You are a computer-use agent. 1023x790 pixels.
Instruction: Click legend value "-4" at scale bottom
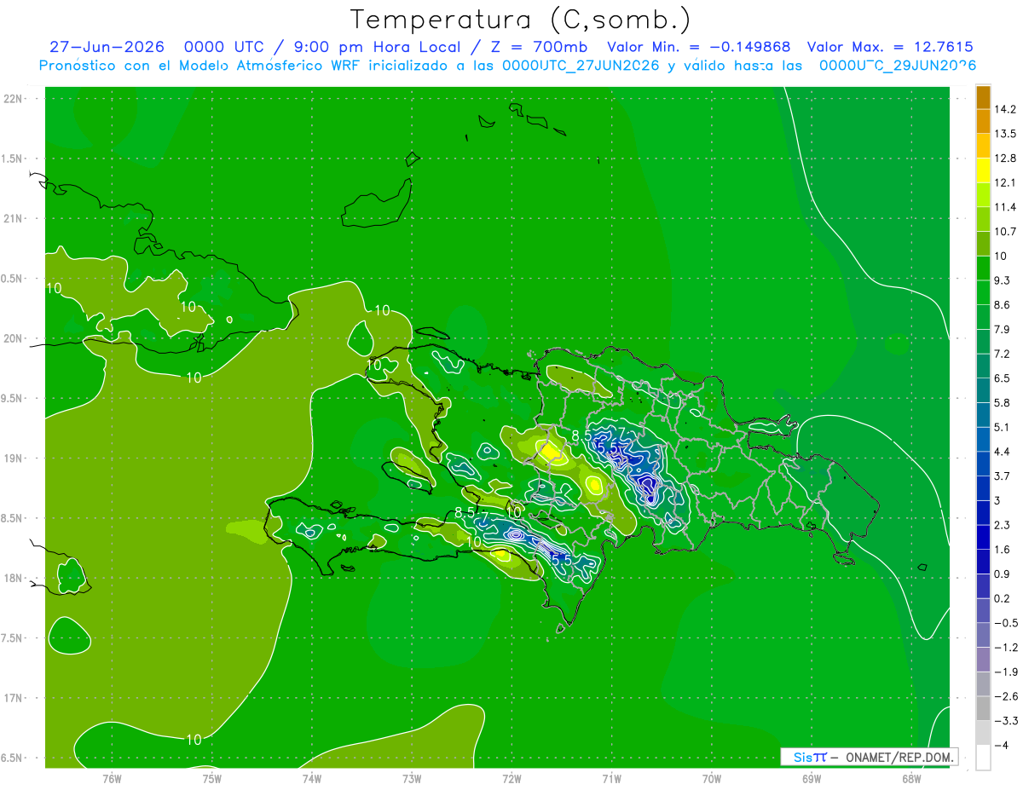[1003, 745]
